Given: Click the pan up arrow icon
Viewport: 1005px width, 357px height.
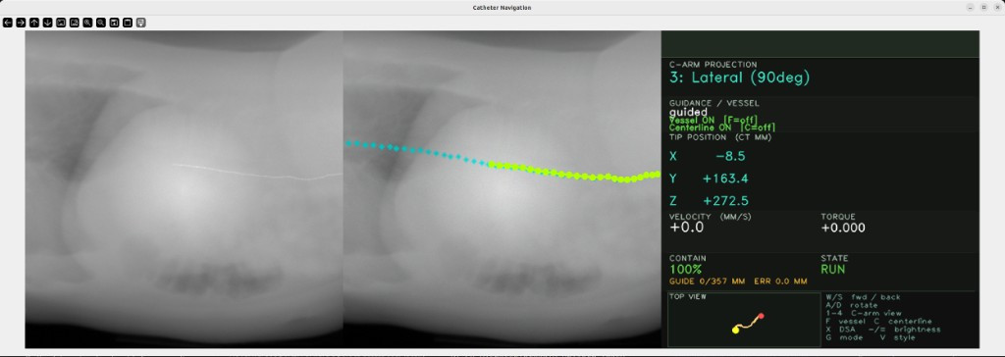Looking at the screenshot, I should pyautogui.click(x=34, y=23).
